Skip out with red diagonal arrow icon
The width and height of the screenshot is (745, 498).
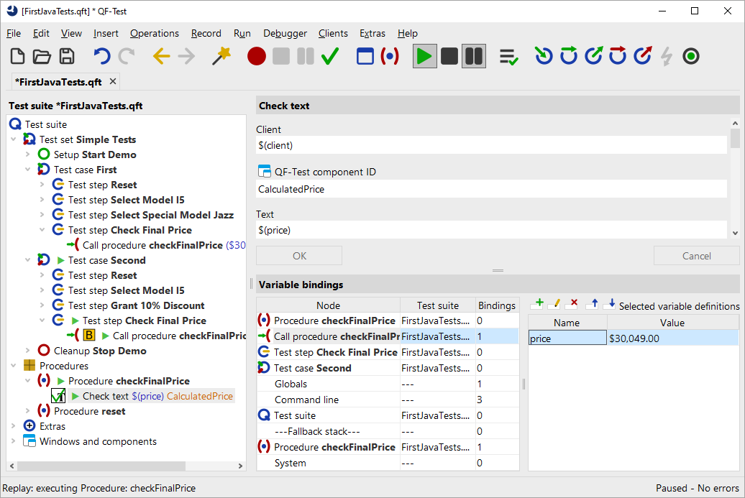642,56
